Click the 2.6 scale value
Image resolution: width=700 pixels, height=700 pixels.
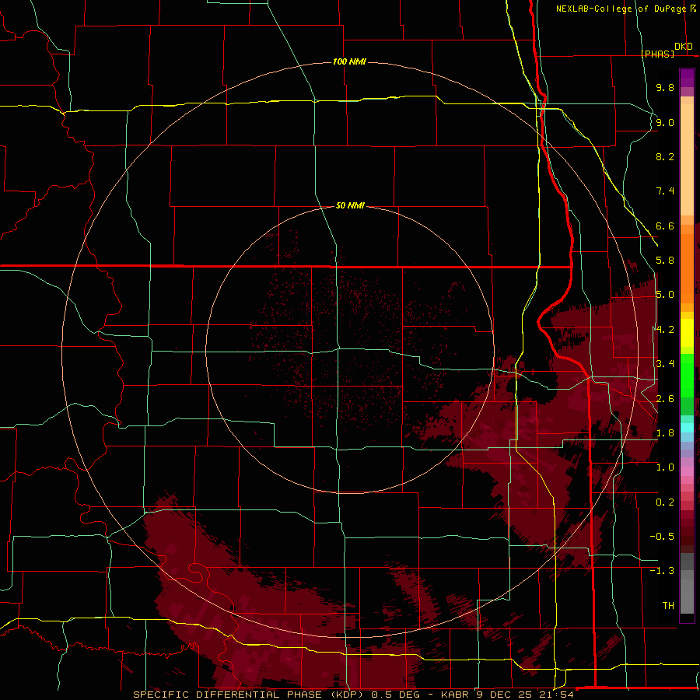(665, 399)
